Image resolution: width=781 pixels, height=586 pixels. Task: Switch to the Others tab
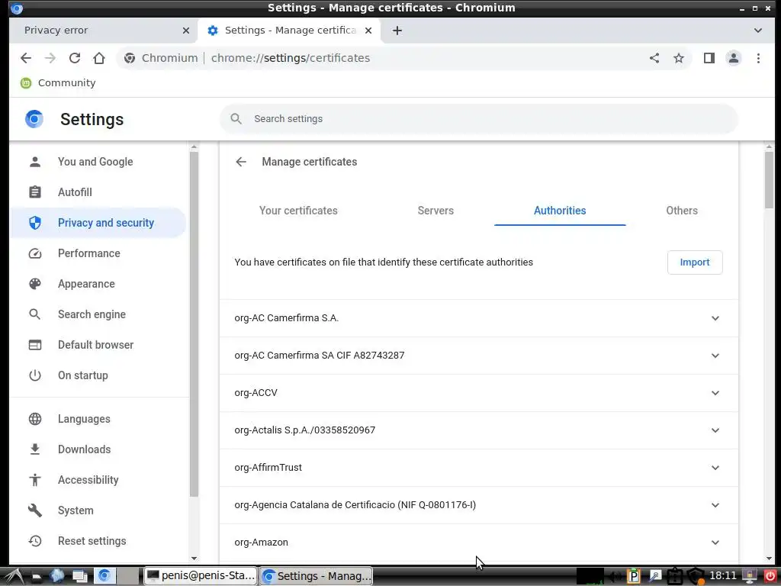[x=682, y=211]
